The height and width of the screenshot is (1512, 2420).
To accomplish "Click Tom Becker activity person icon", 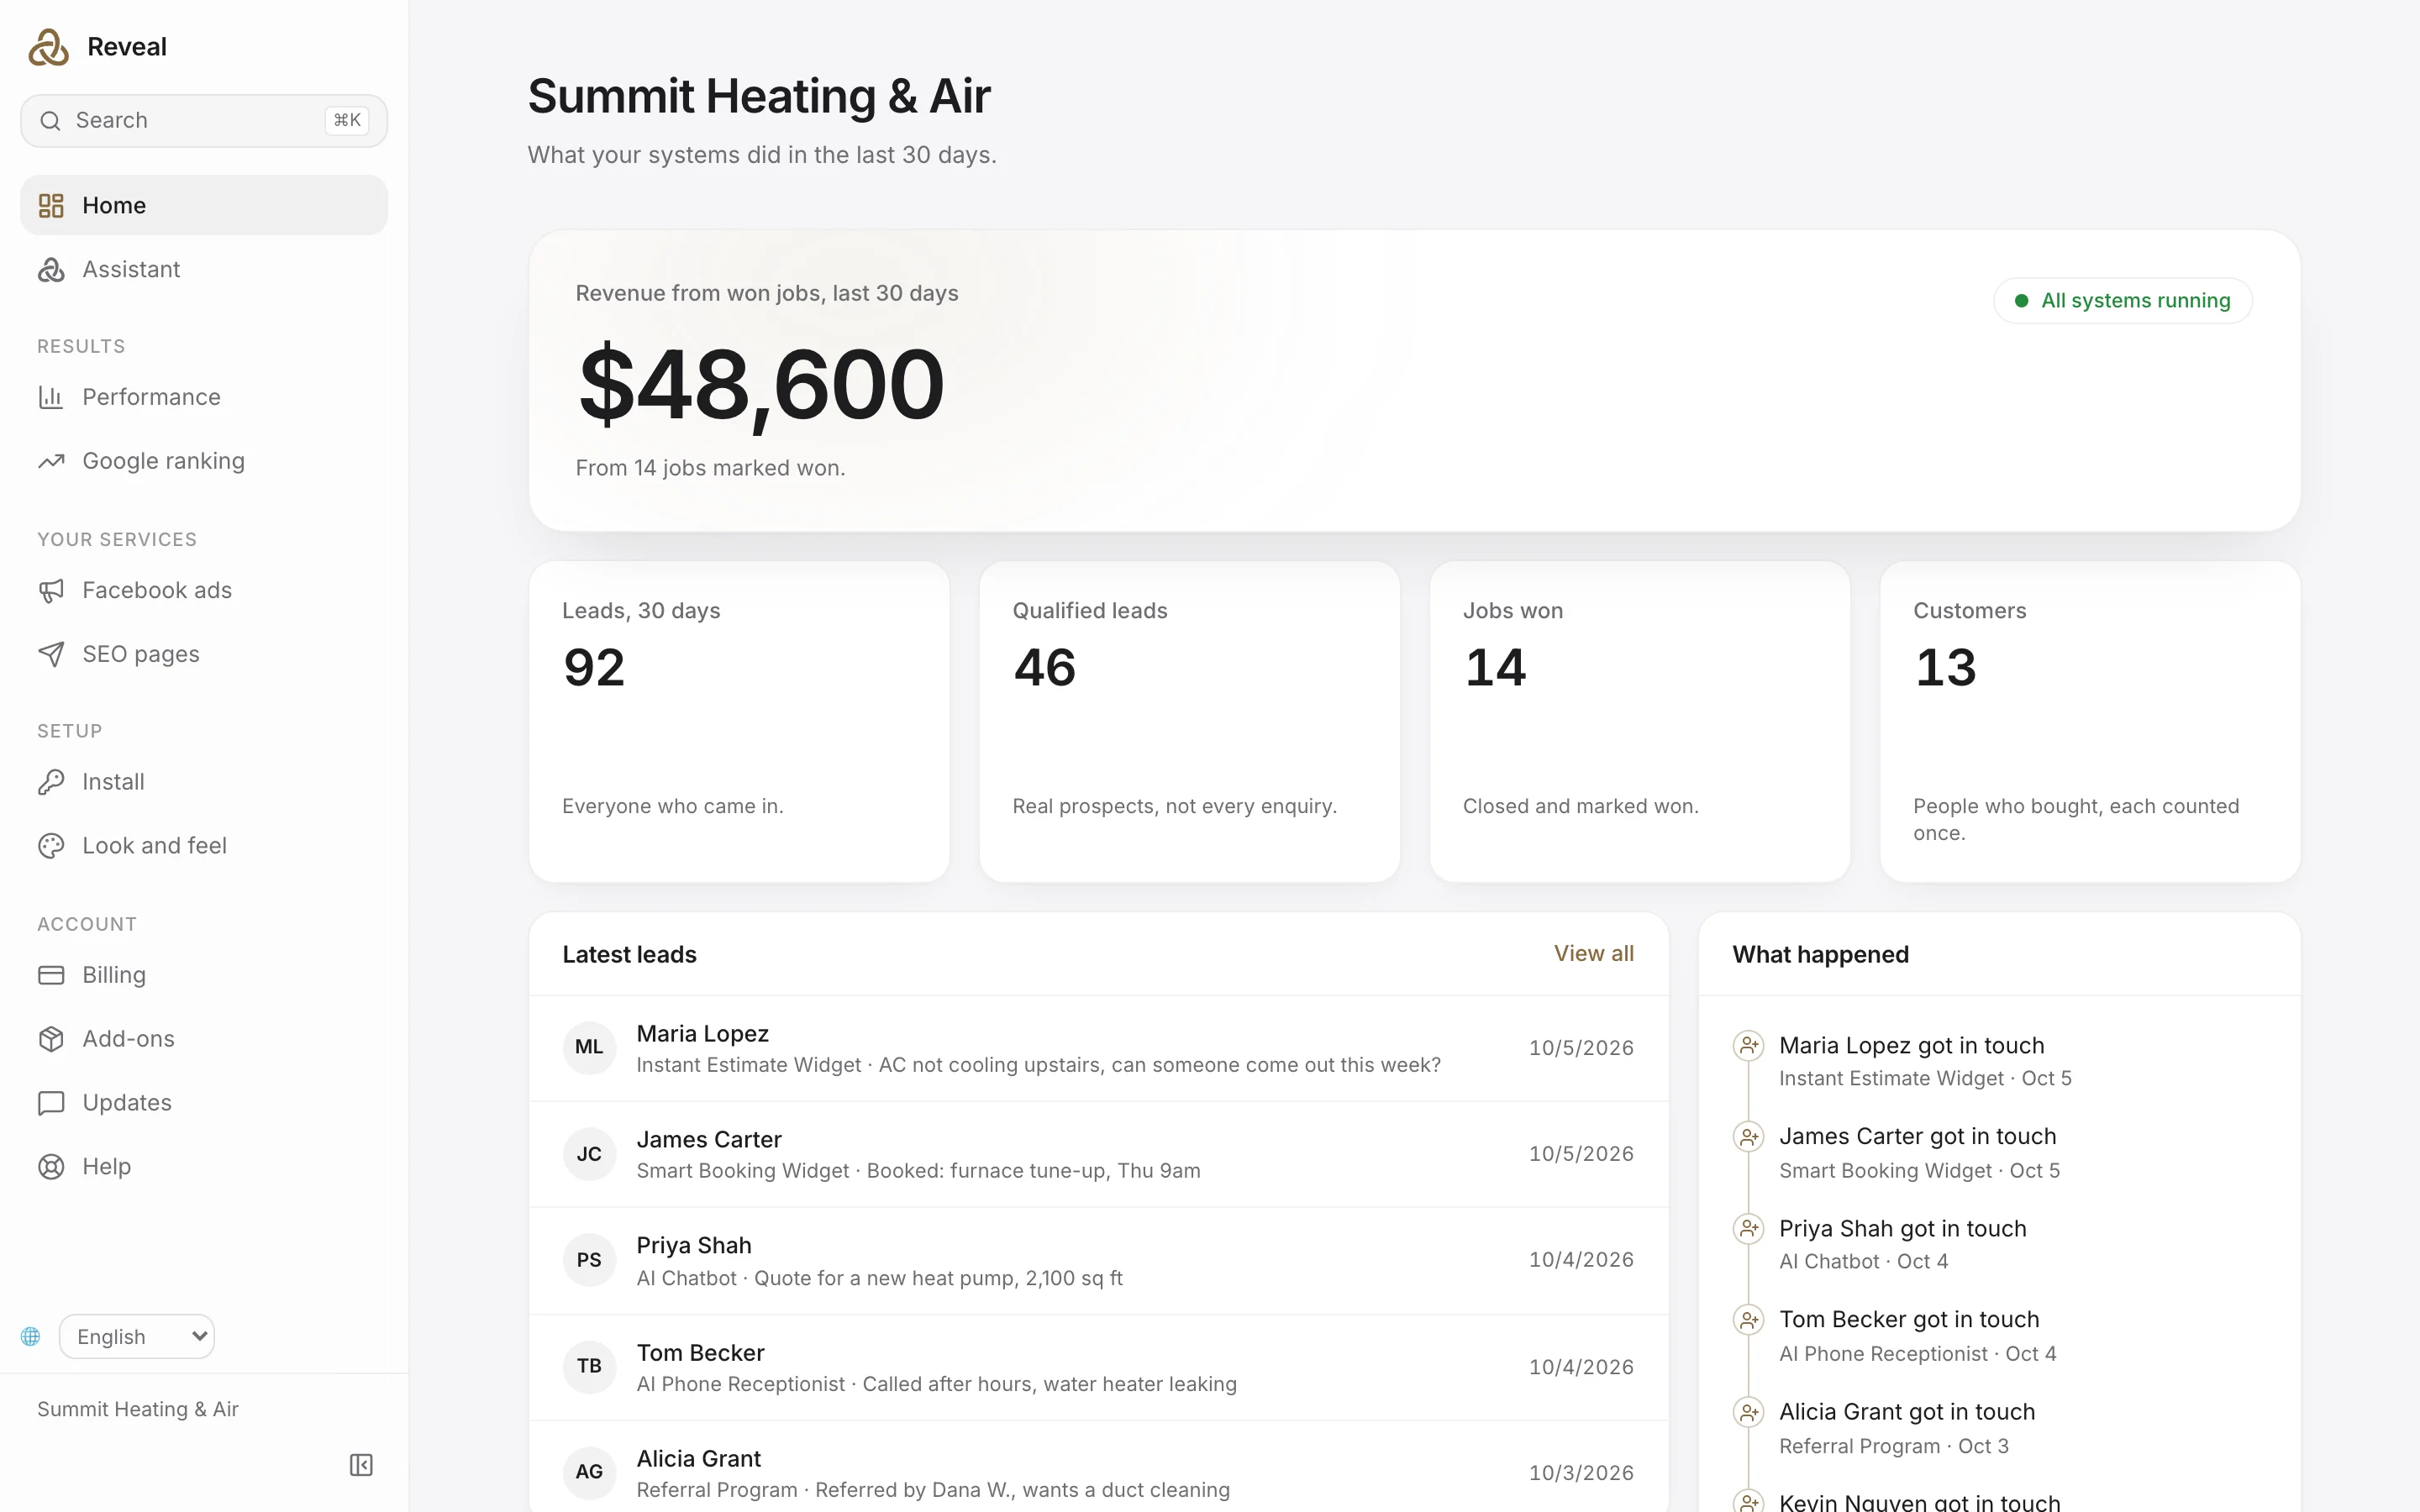I will pos(1748,1320).
